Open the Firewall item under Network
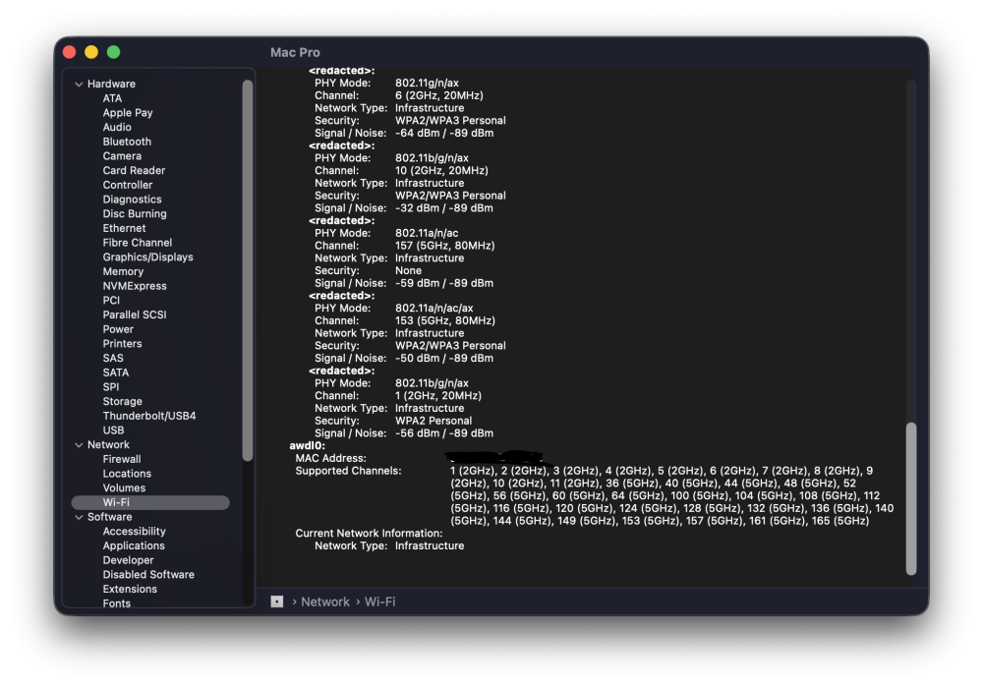The width and height of the screenshot is (983, 687). (122, 459)
